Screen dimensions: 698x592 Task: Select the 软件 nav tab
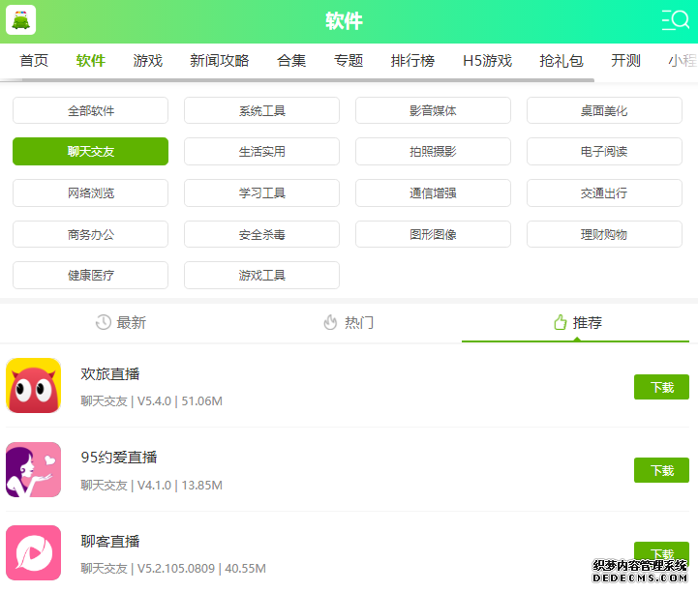click(x=91, y=61)
